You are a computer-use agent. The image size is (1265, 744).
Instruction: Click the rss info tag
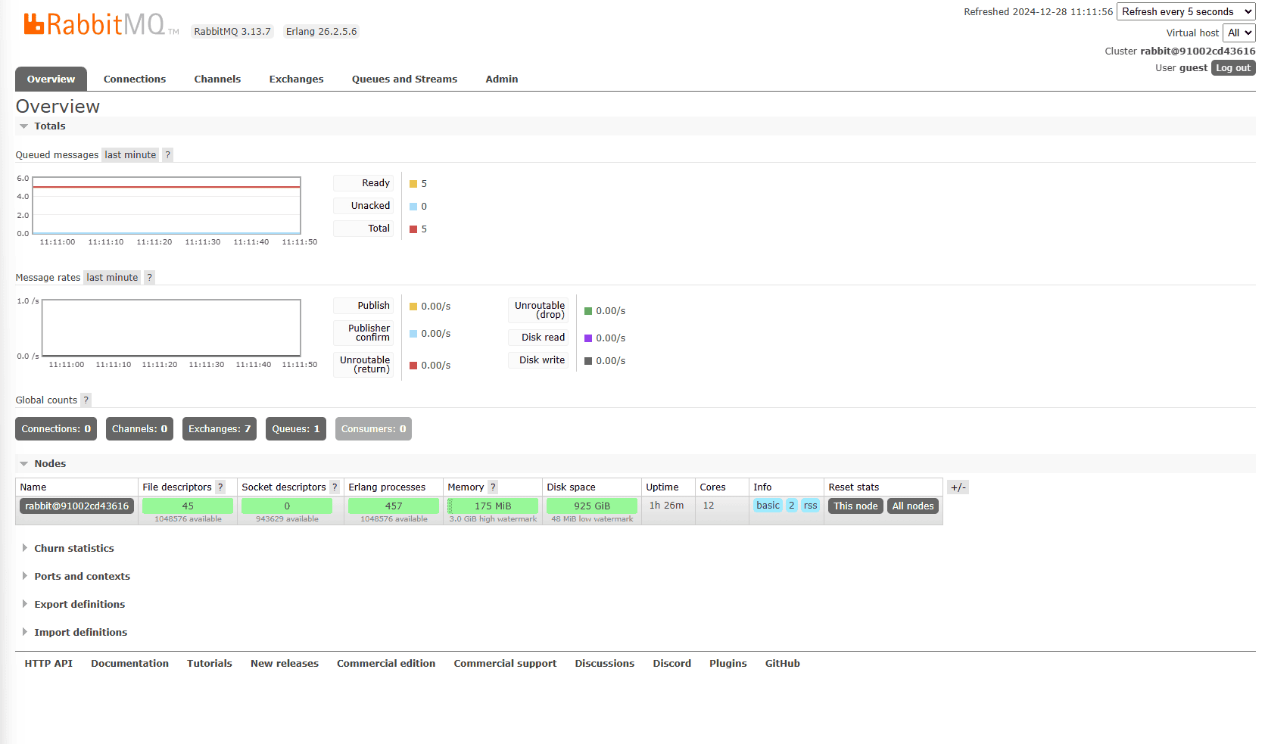pyautogui.click(x=810, y=505)
